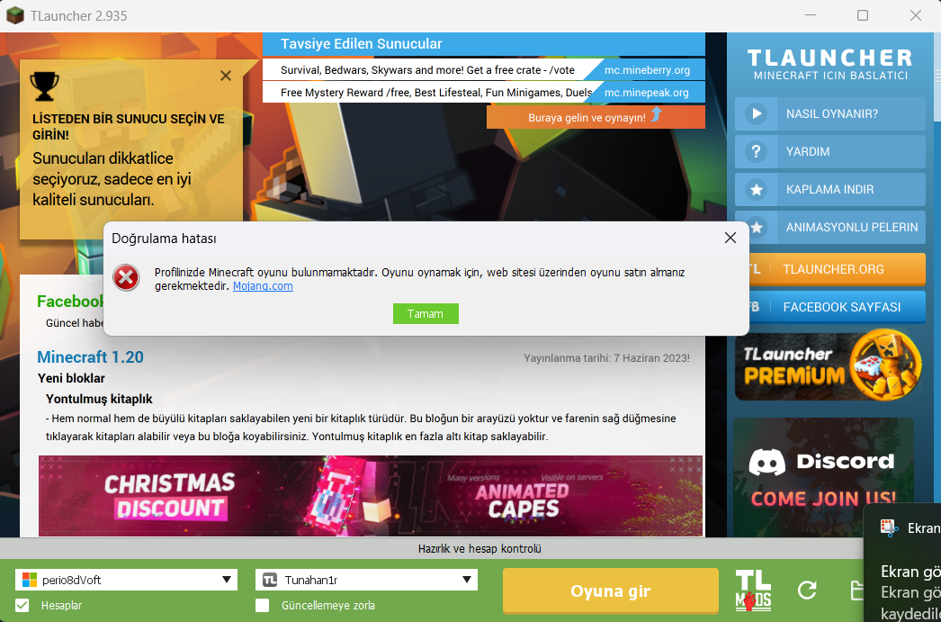Click the Oyuna gir button
This screenshot has height=622, width=941.
click(610, 590)
